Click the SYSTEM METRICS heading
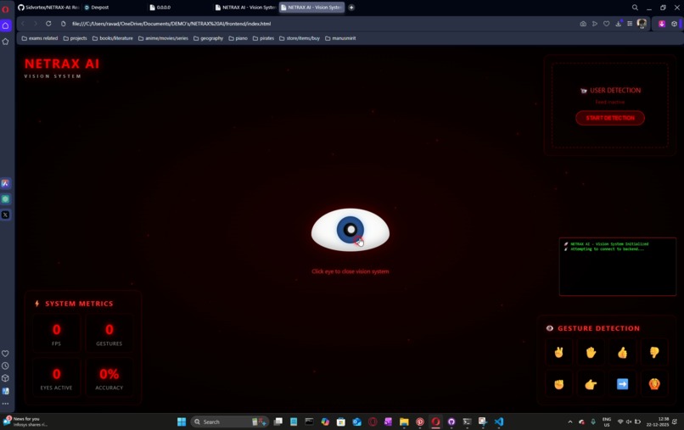Image resolution: width=684 pixels, height=430 pixels. pyautogui.click(x=79, y=304)
